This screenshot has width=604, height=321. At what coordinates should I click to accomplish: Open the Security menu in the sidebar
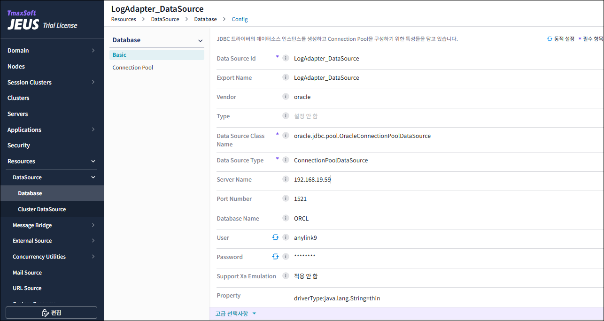click(x=18, y=145)
